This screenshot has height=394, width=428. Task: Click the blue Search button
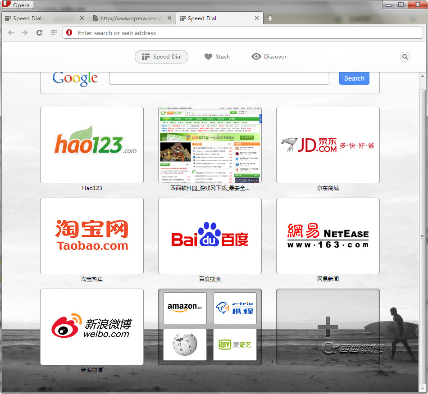[354, 78]
